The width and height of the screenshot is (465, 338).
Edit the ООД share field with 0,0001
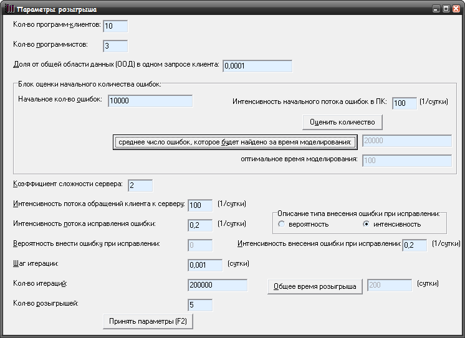point(257,66)
